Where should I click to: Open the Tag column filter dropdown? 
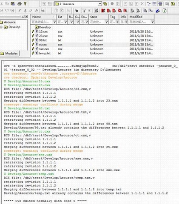pyautogui.click(x=117, y=22)
